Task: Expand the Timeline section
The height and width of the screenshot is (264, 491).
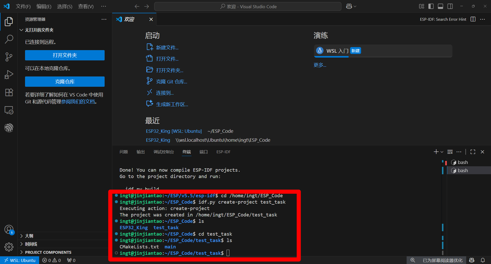Action: (x=65, y=244)
